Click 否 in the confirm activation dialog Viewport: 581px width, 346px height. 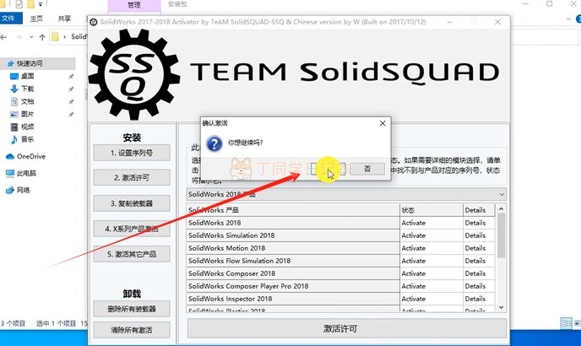(x=367, y=169)
